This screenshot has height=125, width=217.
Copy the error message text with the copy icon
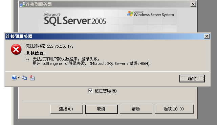point(24,78)
